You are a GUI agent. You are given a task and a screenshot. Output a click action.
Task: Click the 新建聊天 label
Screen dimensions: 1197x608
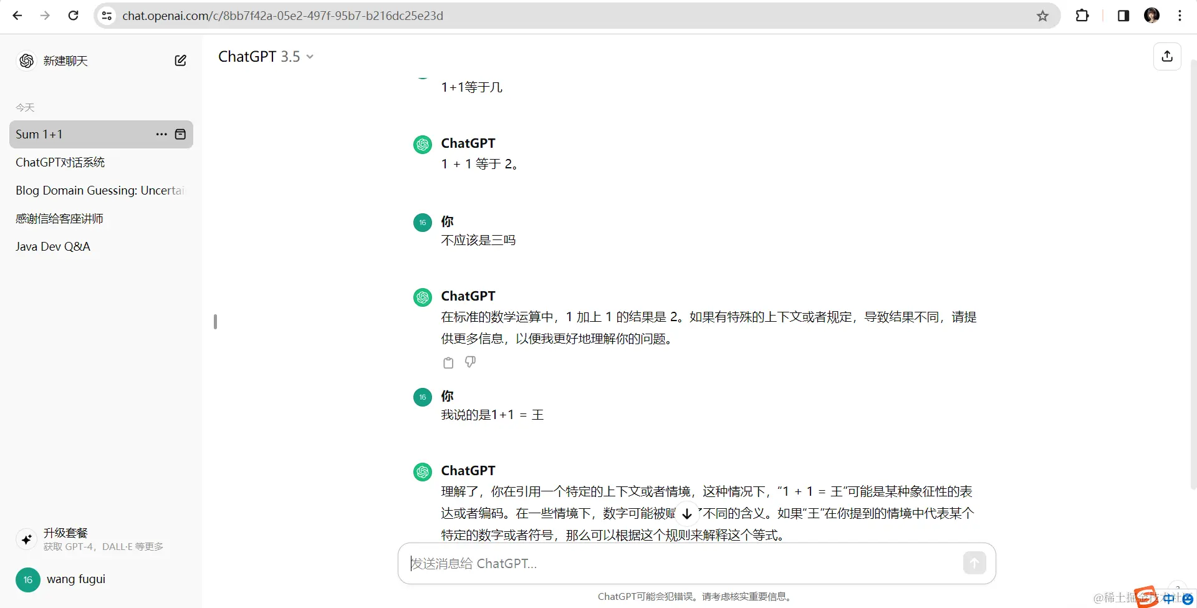click(65, 60)
